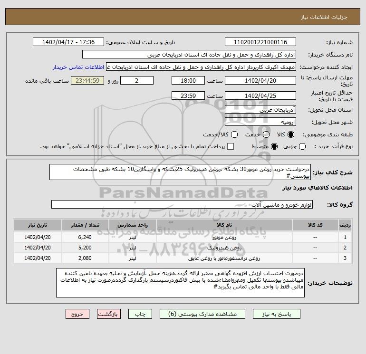The image size is (366, 354).
Task: Select the کالا/خدمت radio button
Action: click(234, 134)
